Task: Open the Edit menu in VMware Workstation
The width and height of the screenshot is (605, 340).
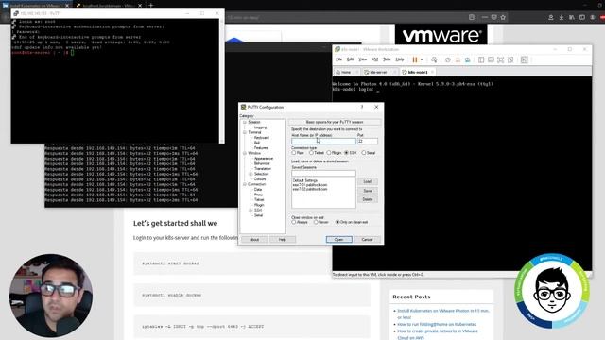Action: (x=351, y=59)
